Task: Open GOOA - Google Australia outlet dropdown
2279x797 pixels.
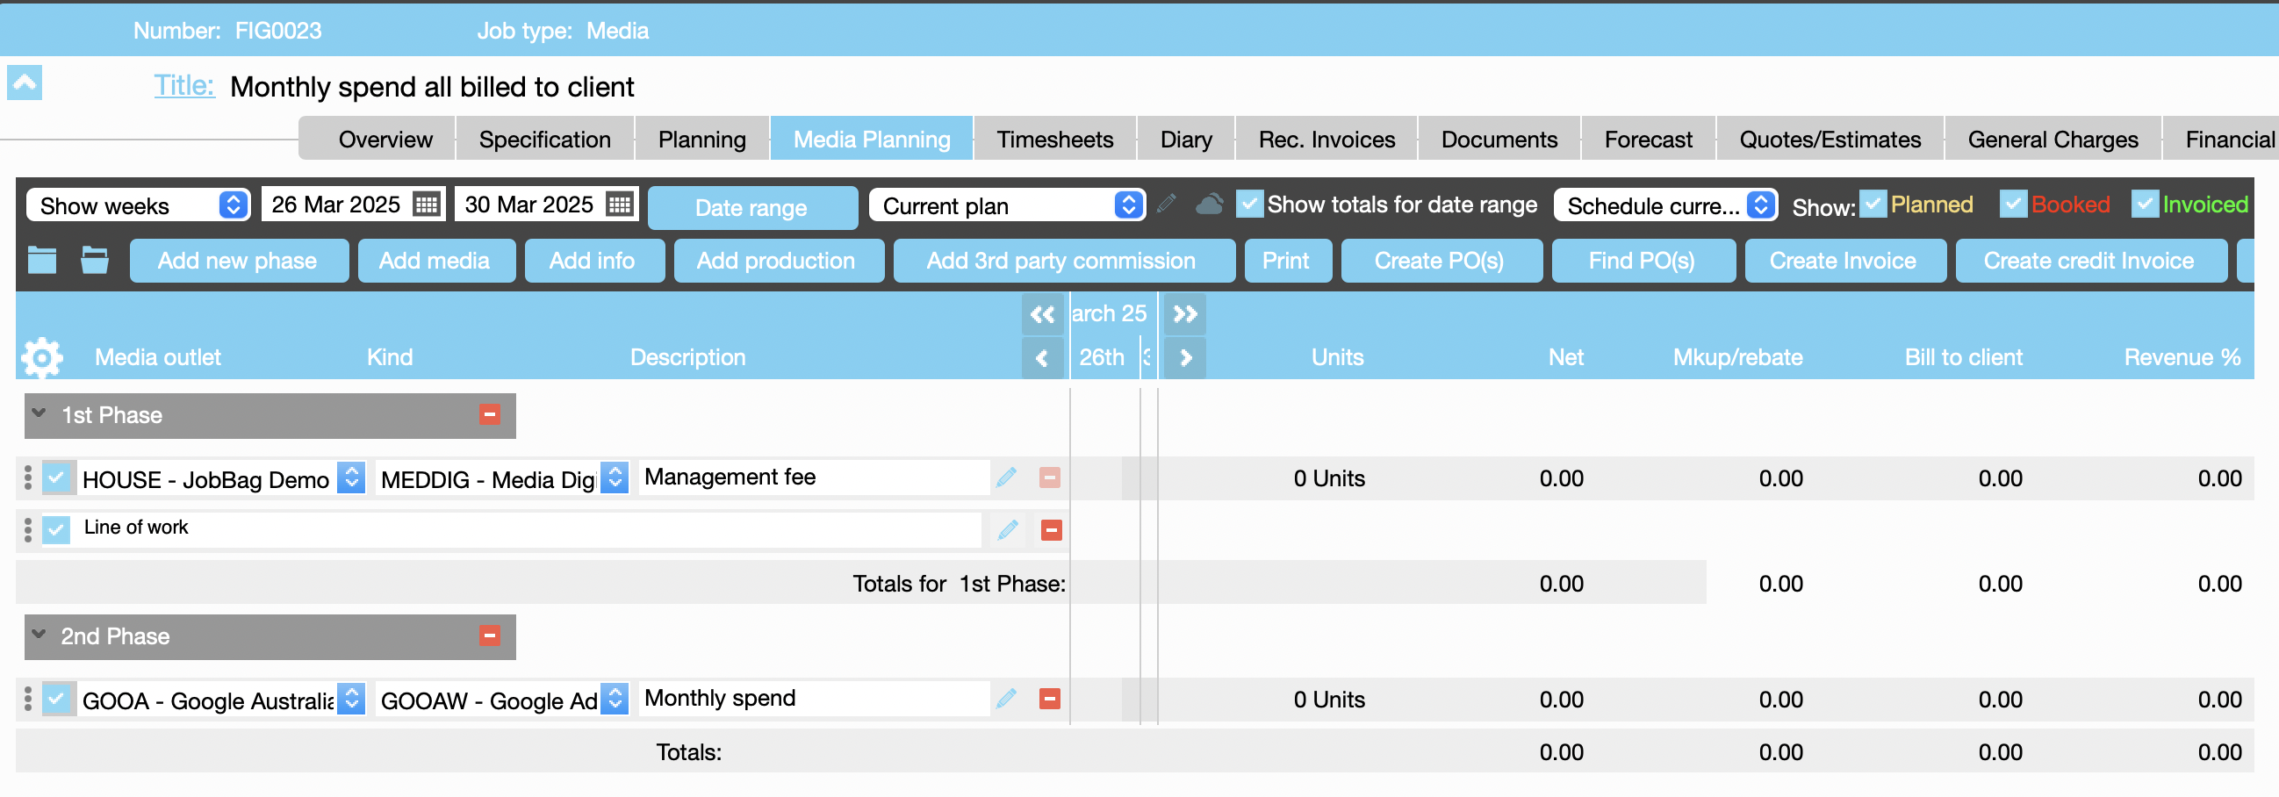Action: 352,700
